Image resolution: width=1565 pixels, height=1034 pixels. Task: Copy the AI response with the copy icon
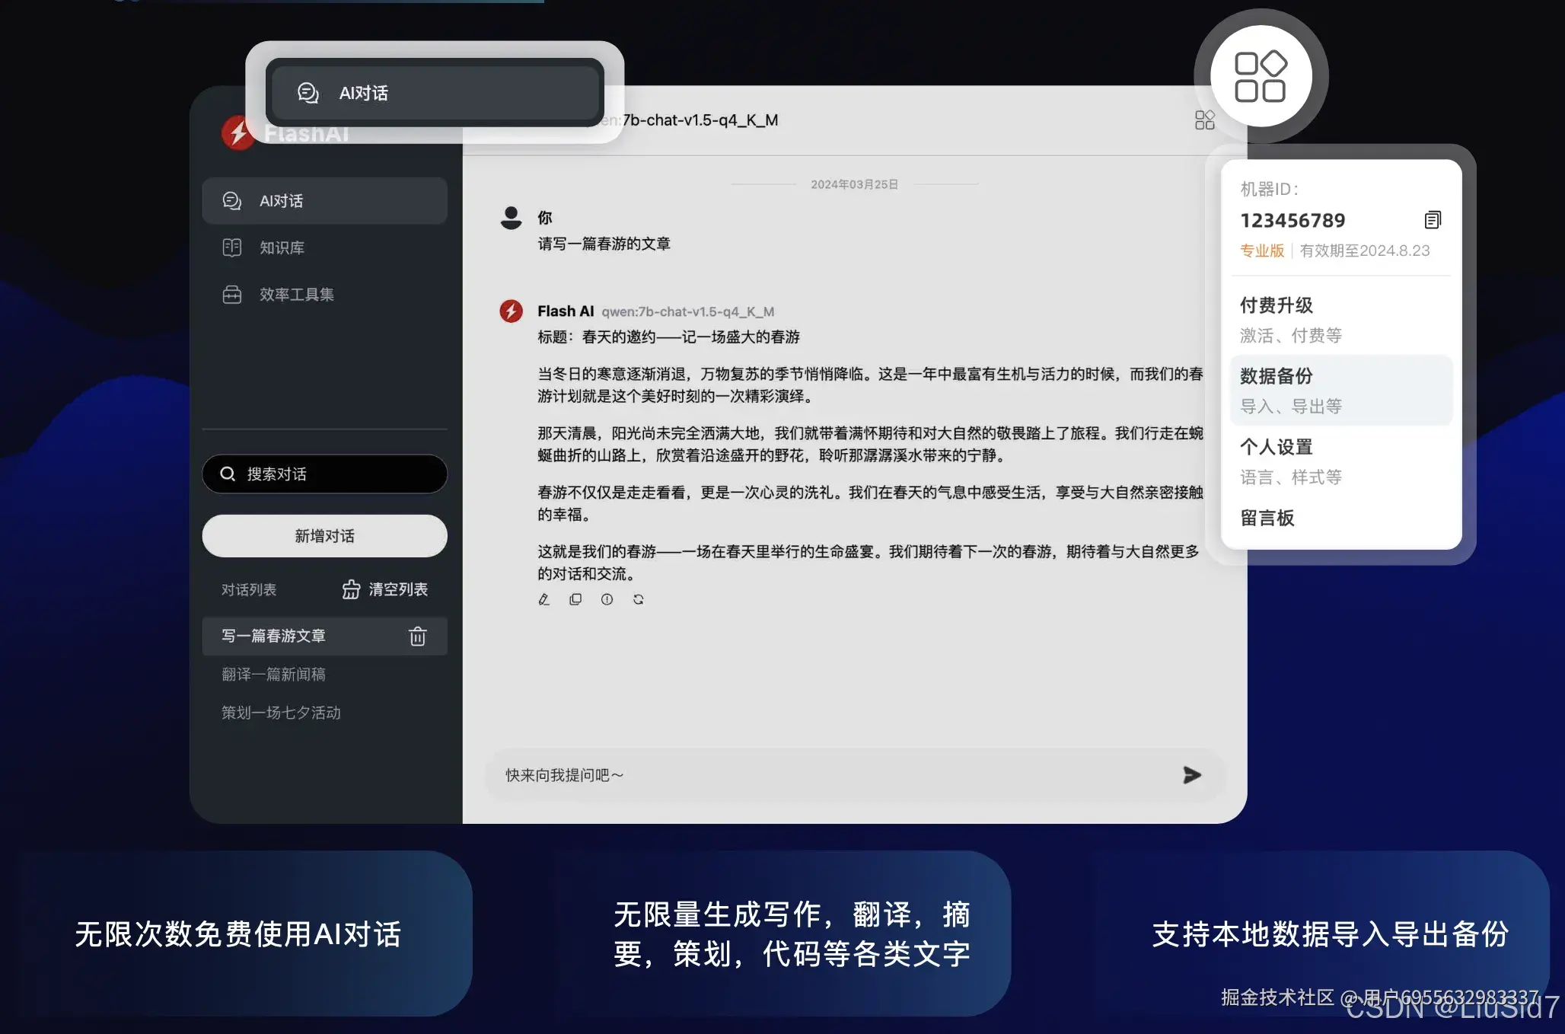tap(575, 599)
